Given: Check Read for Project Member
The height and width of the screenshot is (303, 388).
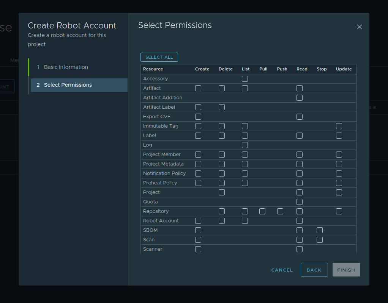Looking at the screenshot, I should [x=300, y=155].
